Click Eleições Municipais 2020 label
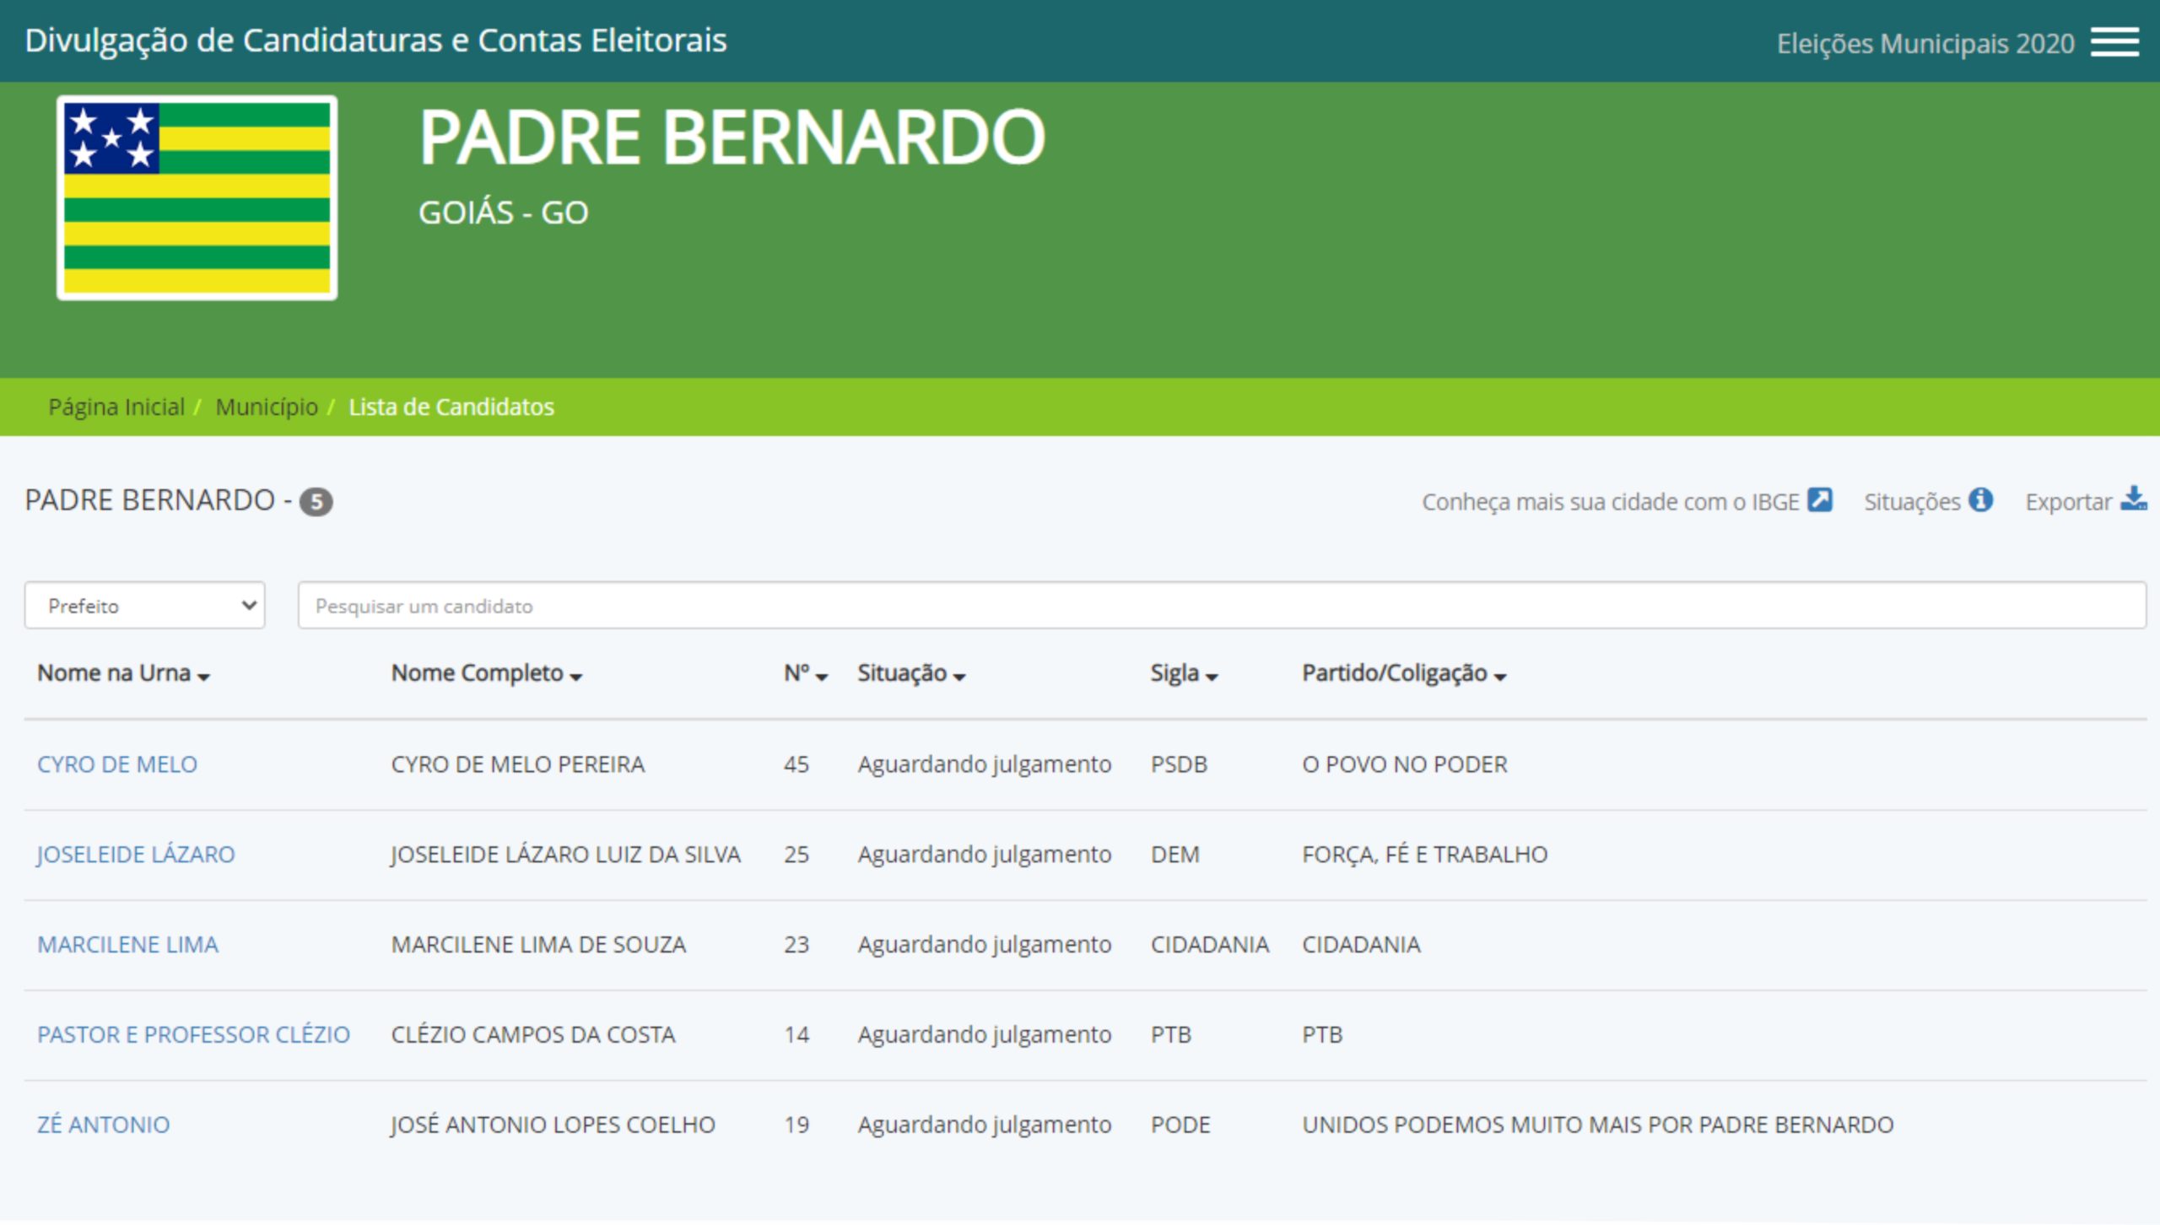 tap(1925, 43)
